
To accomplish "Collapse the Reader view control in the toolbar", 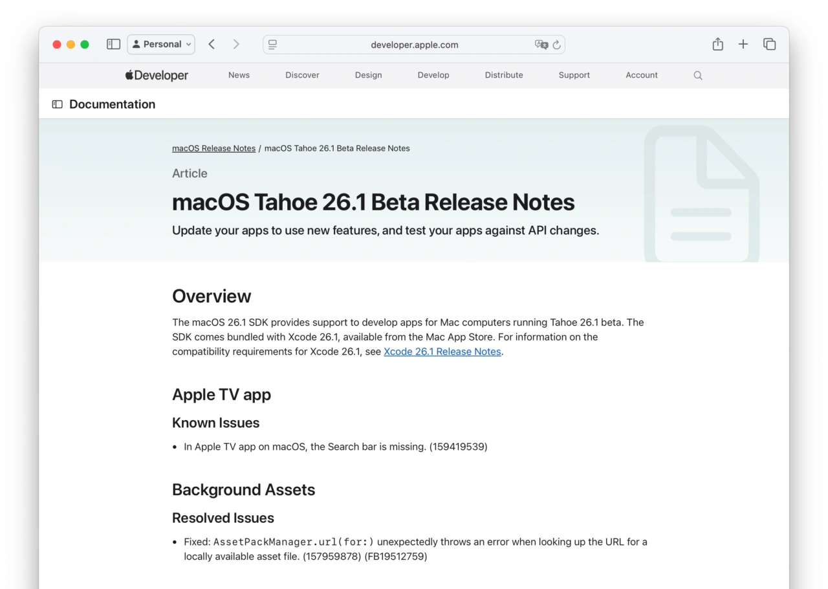I will point(272,44).
